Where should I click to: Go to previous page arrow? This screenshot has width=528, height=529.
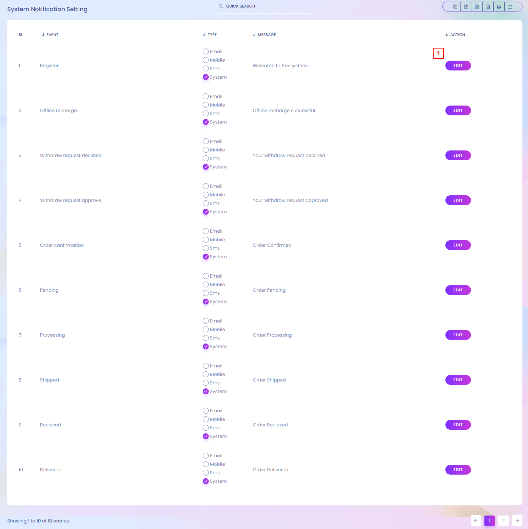[476, 520]
